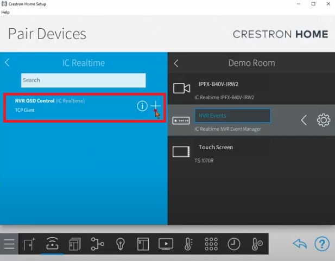Click the Search input field

point(83,80)
